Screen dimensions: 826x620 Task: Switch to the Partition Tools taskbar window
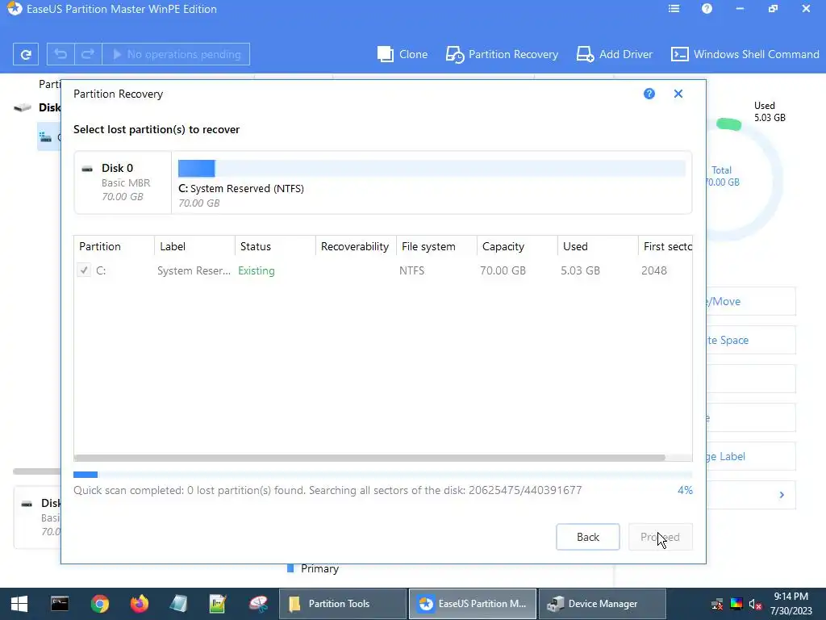pos(342,604)
